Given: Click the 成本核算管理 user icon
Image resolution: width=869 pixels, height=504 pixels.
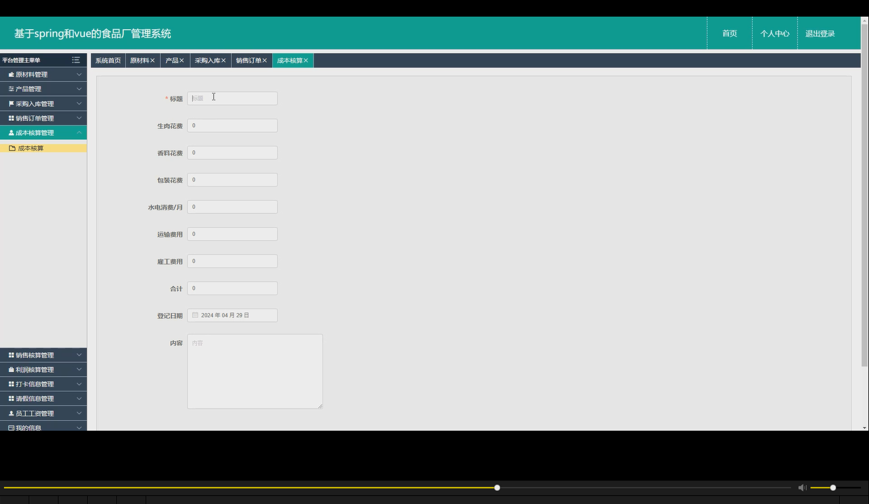Looking at the screenshot, I should tap(11, 133).
